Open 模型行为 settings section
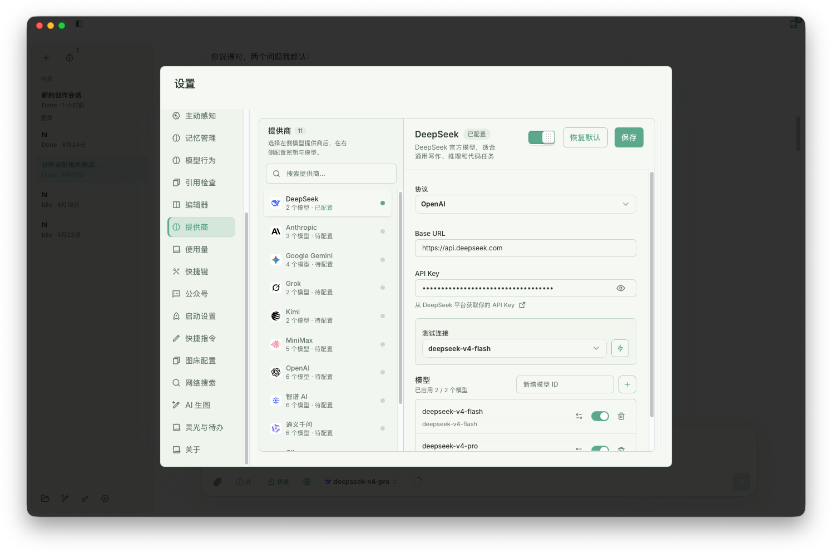The height and width of the screenshot is (553, 831). tap(201, 160)
